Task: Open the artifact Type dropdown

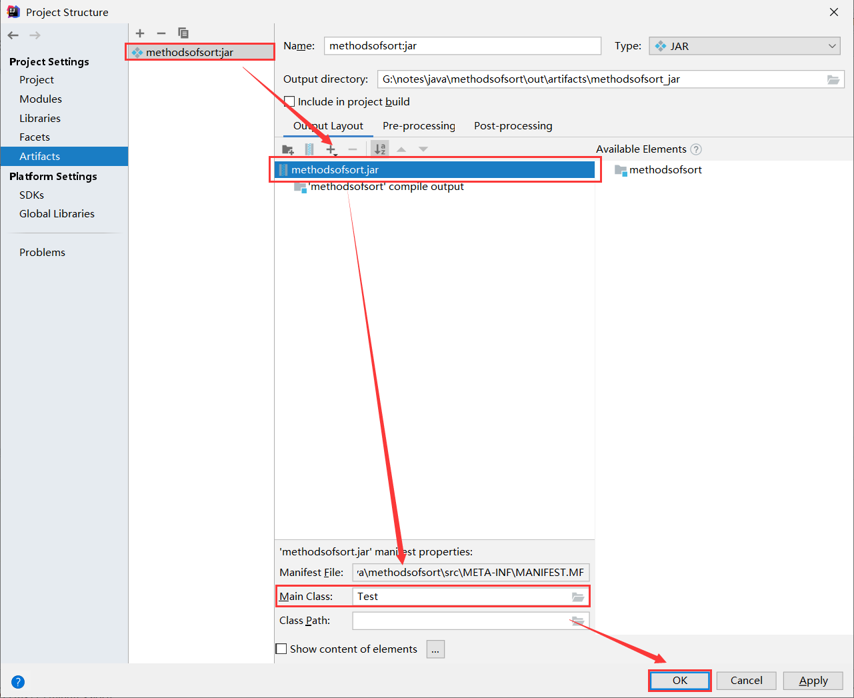Action: 833,46
